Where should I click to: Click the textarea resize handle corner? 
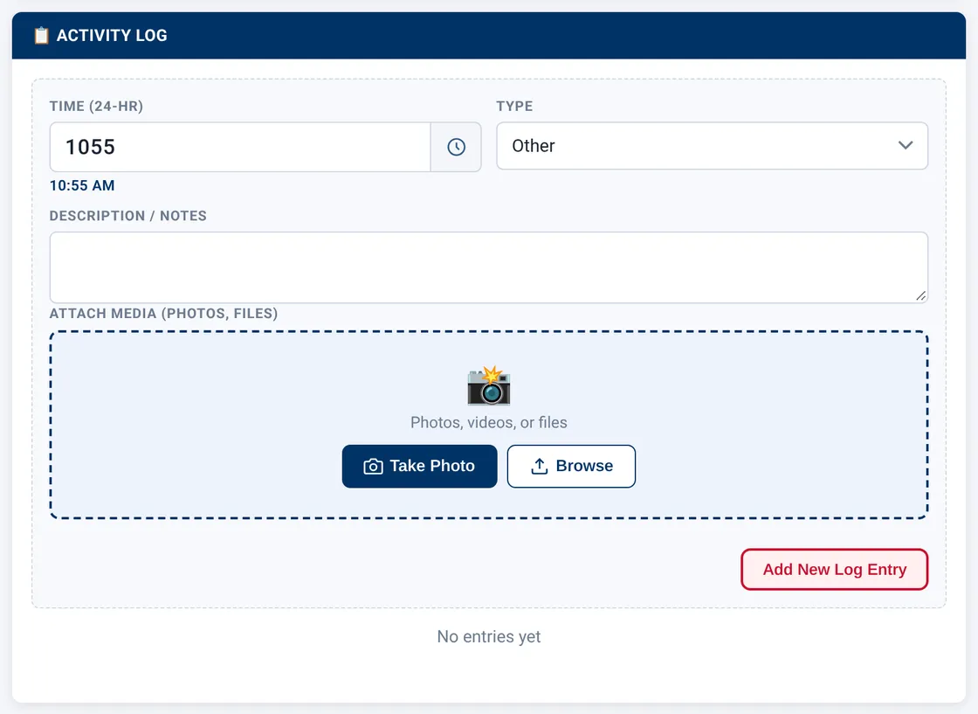[x=920, y=296]
